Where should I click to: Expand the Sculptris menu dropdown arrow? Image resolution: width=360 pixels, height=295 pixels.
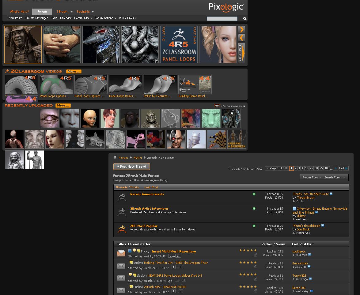93,12
